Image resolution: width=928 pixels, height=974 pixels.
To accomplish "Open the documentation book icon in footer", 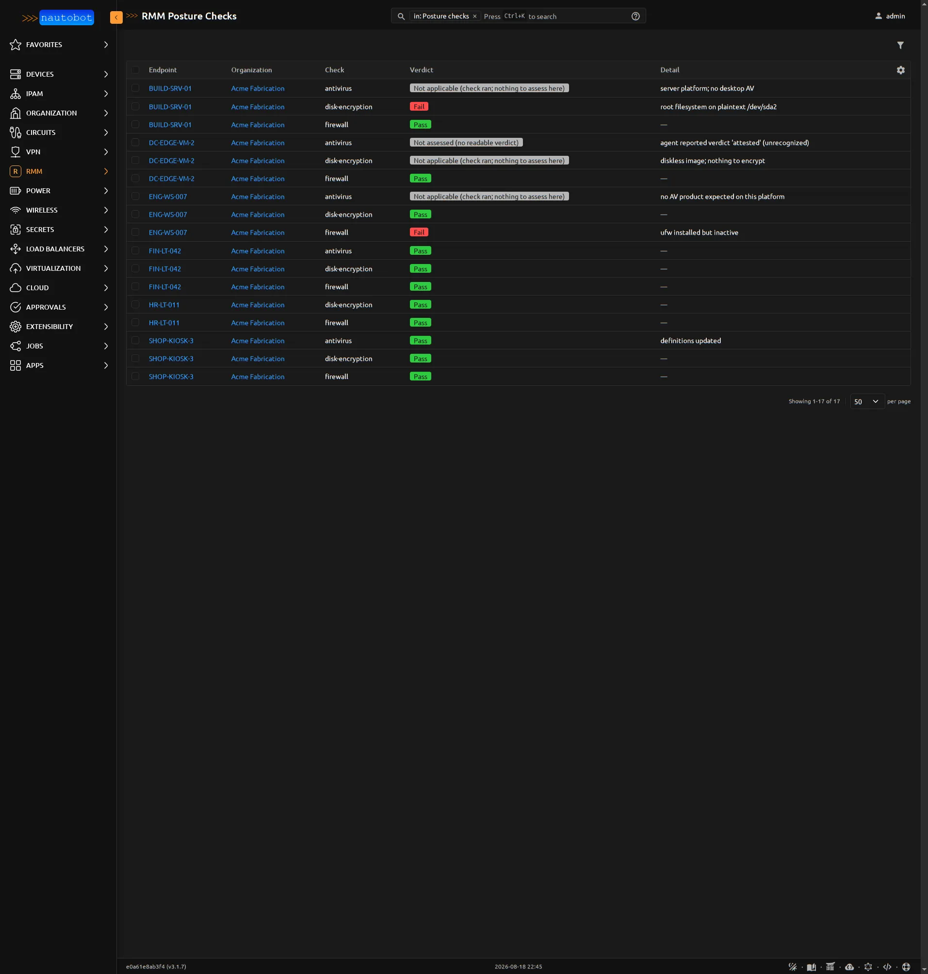I will tap(811, 967).
